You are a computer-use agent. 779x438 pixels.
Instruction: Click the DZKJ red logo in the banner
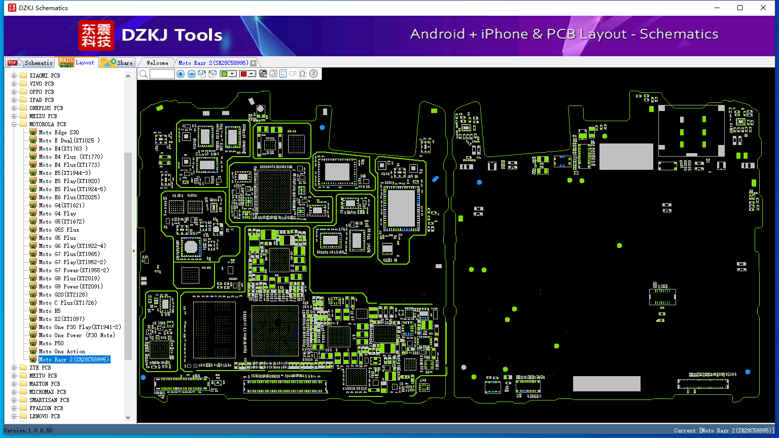click(96, 35)
